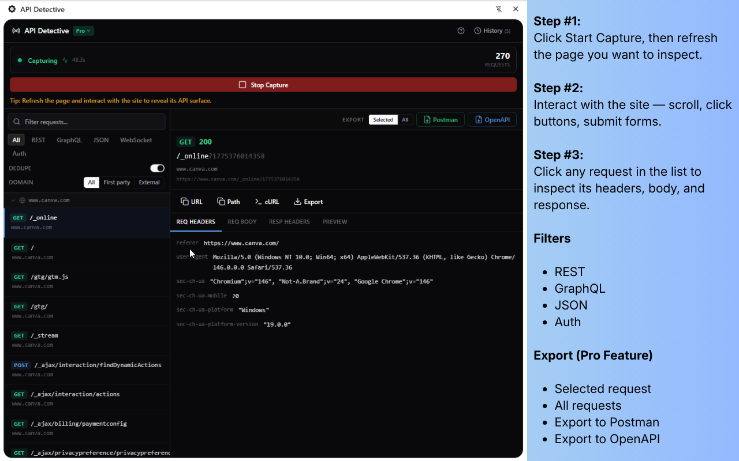The image size is (739, 461).
Task: Select the GET privacypreference request
Action: point(87,451)
